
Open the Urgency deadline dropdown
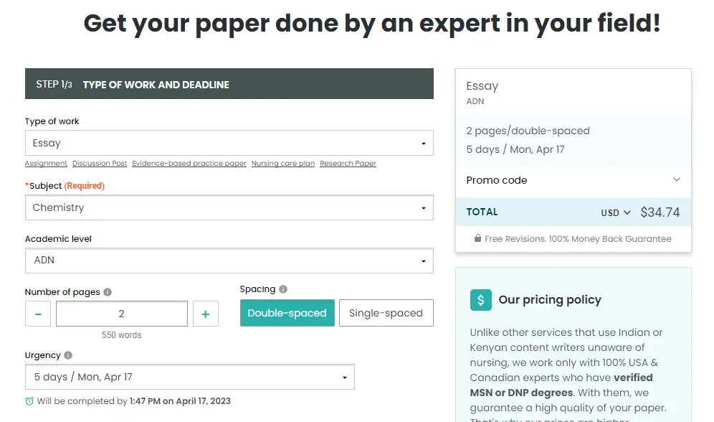(x=190, y=377)
